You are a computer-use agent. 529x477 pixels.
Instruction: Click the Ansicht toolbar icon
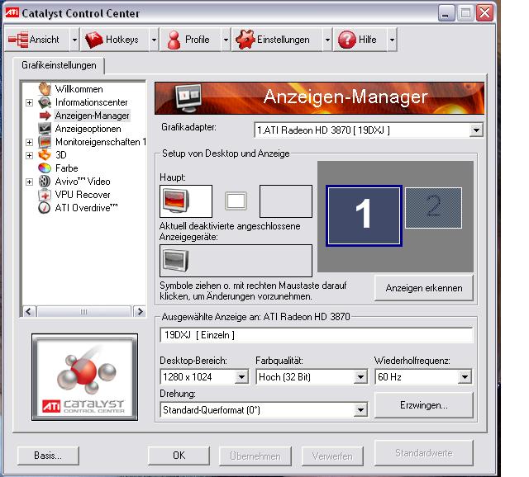[x=18, y=40]
